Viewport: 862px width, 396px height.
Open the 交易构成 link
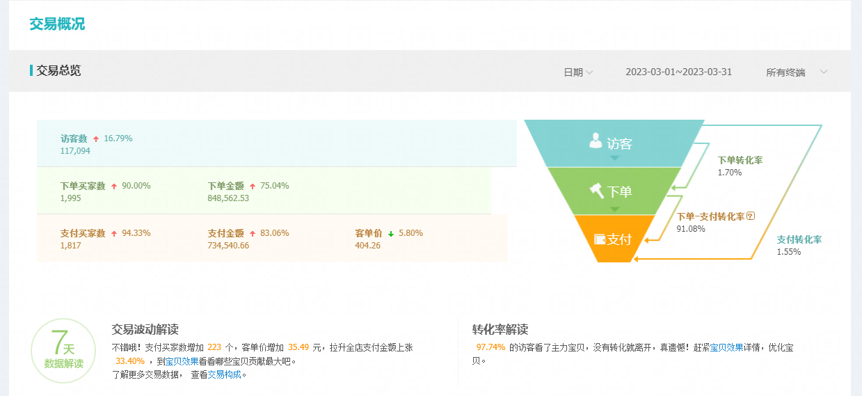tap(225, 374)
